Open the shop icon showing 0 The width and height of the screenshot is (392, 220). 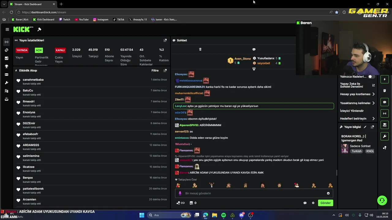(x=193, y=203)
